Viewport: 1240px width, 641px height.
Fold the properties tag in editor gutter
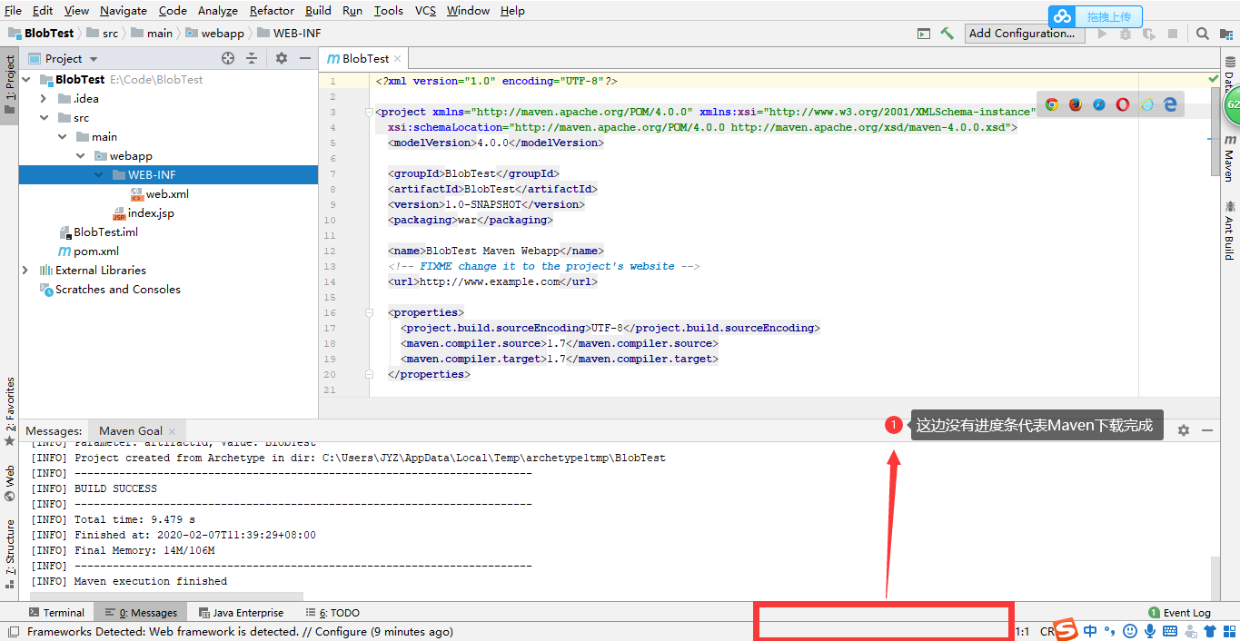click(x=369, y=312)
